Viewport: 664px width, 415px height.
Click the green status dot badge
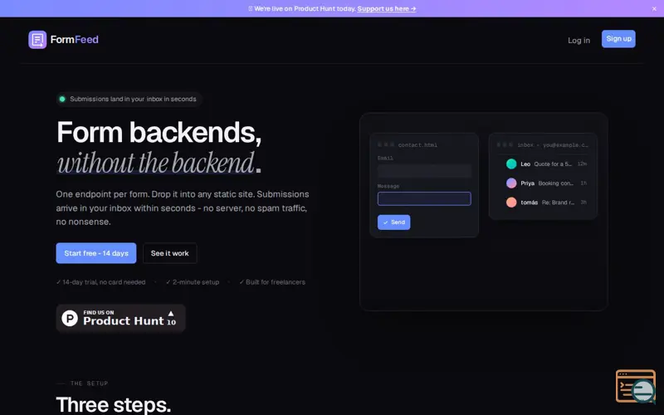coord(62,99)
